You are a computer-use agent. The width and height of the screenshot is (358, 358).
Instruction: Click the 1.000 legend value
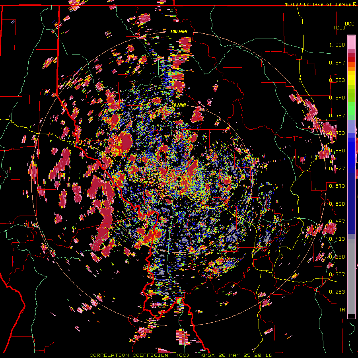337,45
